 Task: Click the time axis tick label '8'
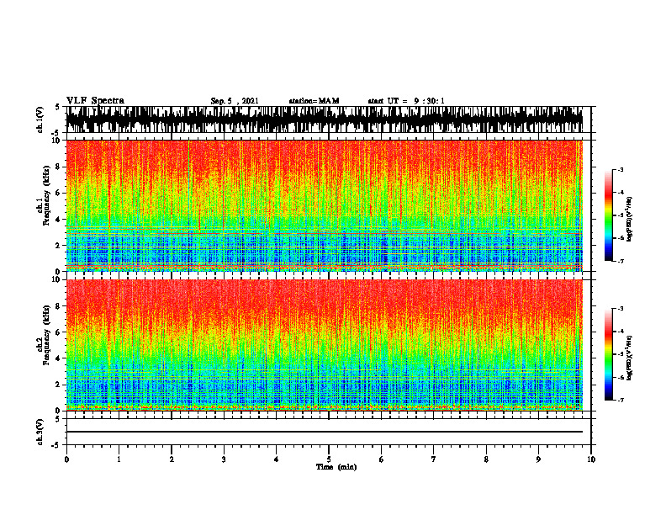486,459
